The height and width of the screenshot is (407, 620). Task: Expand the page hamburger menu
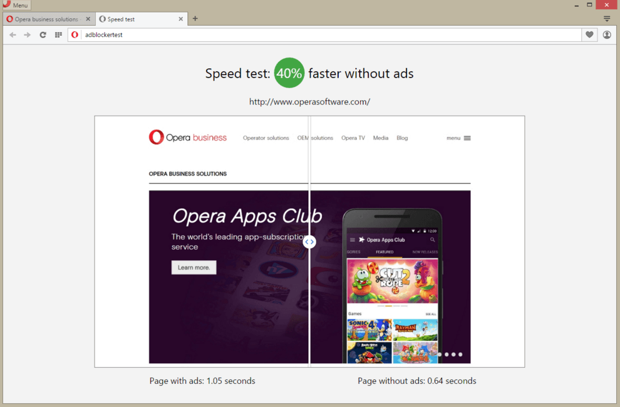point(467,138)
